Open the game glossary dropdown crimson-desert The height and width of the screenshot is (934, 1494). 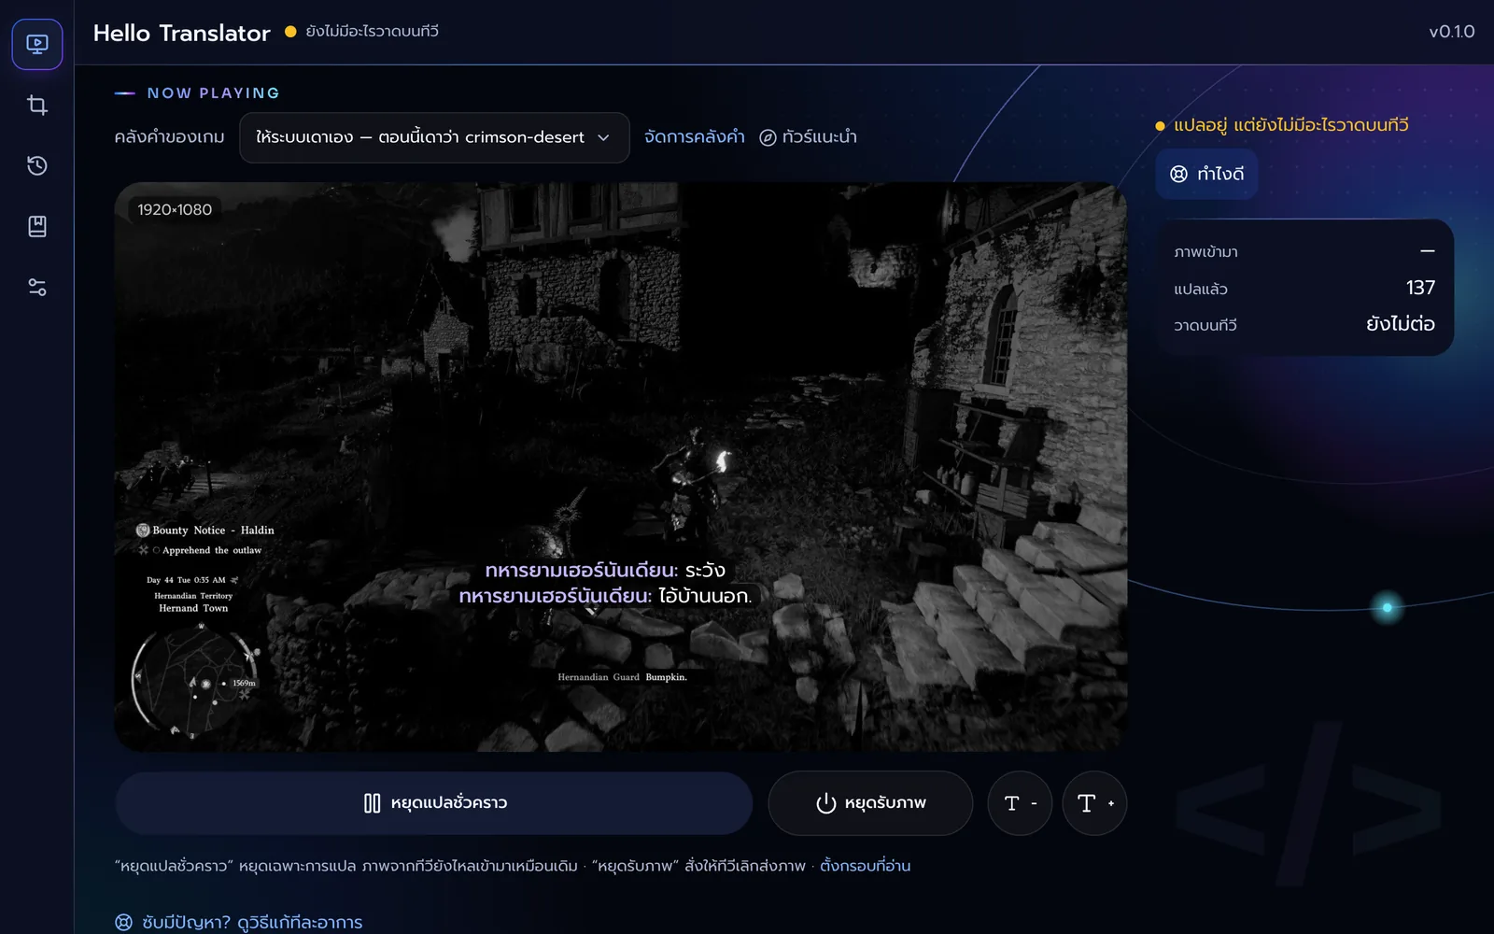pos(434,137)
